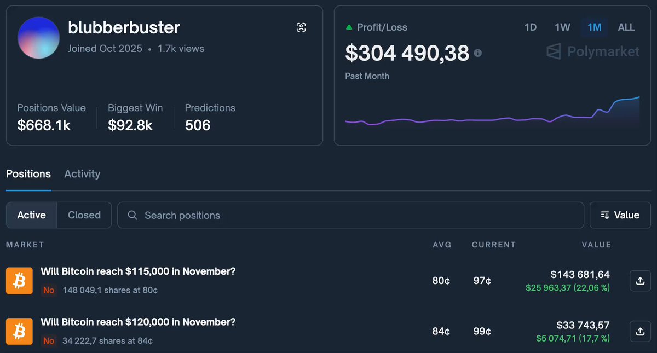Click the Positions Value $668.1k stat
Viewport: 657px width, 353px height.
tap(51, 117)
